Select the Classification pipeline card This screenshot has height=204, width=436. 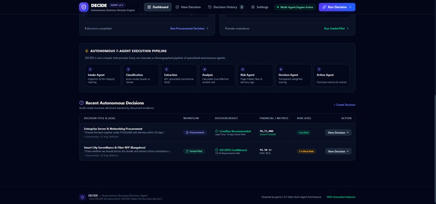click(141, 76)
